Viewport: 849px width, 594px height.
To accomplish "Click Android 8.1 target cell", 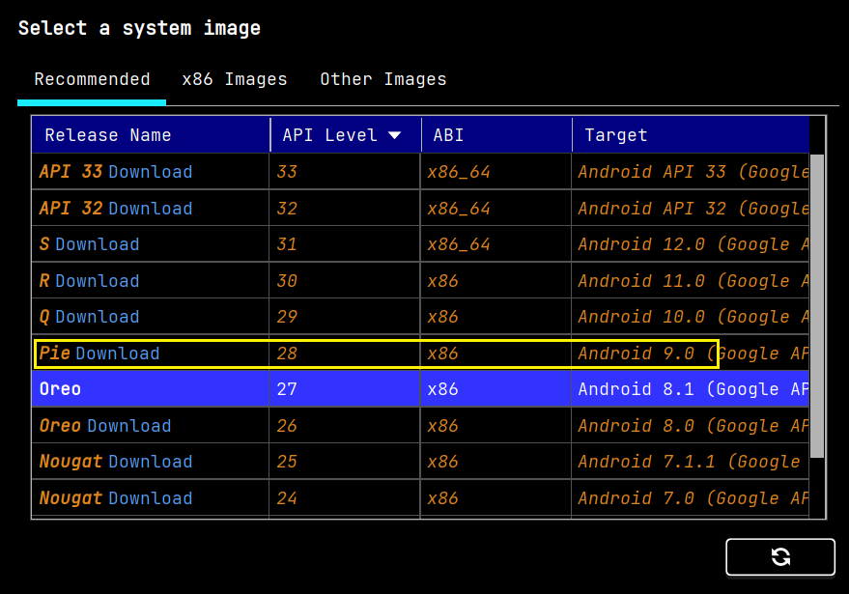I will pyautogui.click(x=691, y=389).
